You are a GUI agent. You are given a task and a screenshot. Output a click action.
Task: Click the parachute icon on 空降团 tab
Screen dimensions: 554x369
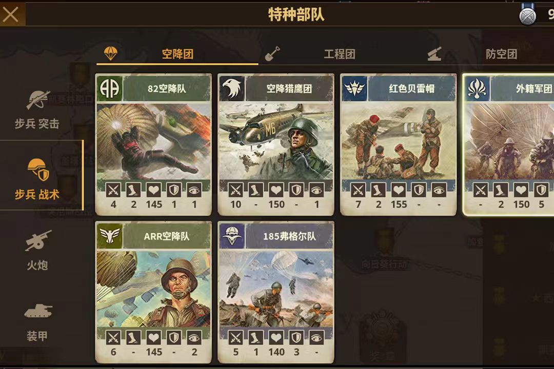point(111,53)
